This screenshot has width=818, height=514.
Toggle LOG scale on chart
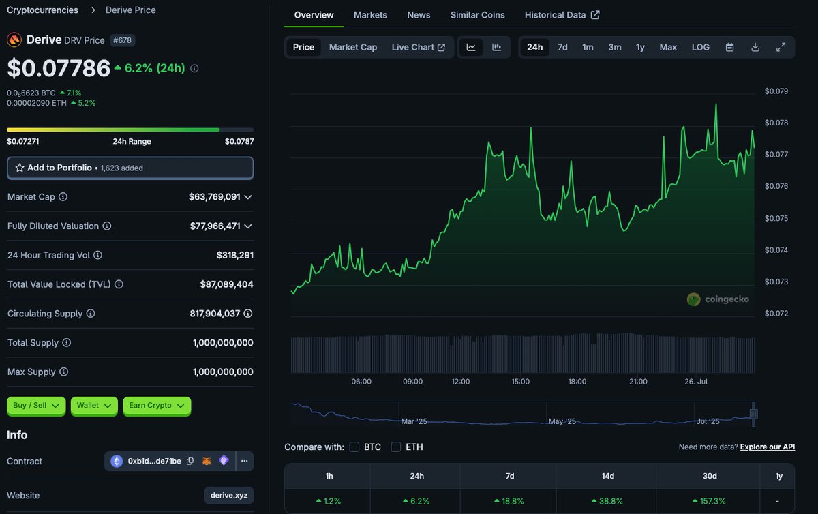point(701,47)
